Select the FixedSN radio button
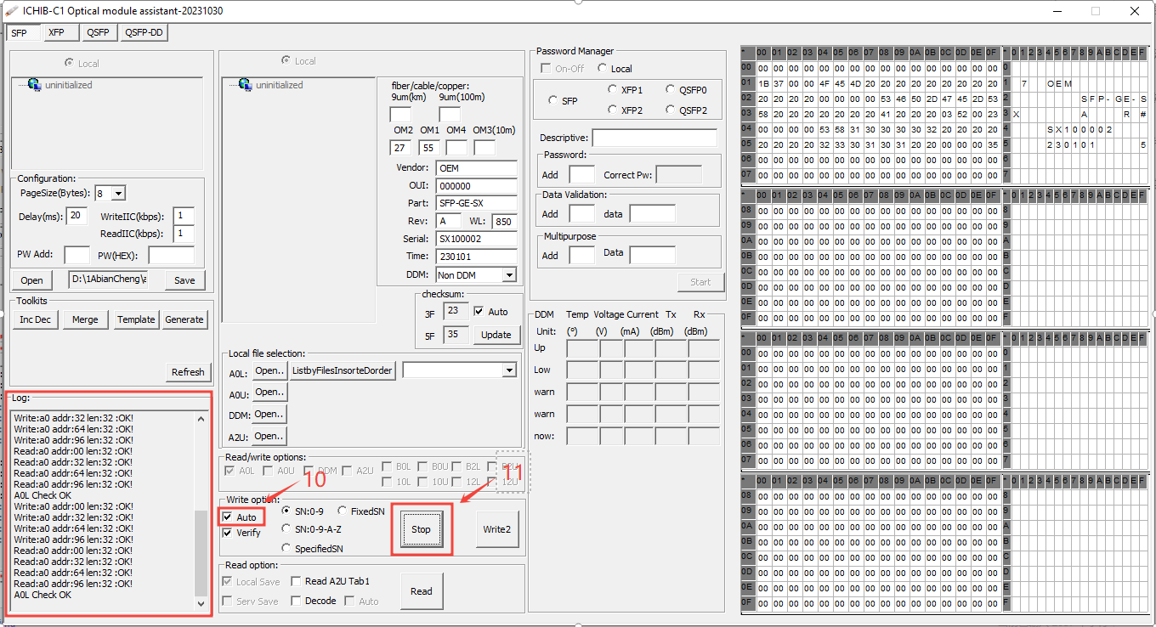 [x=342, y=511]
